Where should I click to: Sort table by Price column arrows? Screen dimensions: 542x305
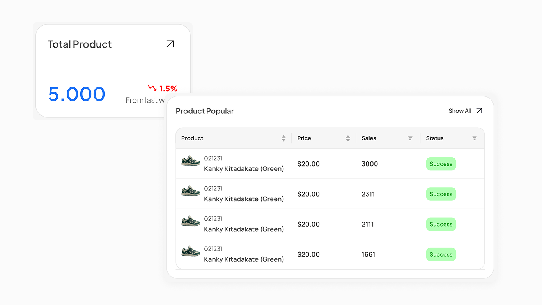348,138
